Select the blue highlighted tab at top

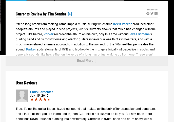16,1
